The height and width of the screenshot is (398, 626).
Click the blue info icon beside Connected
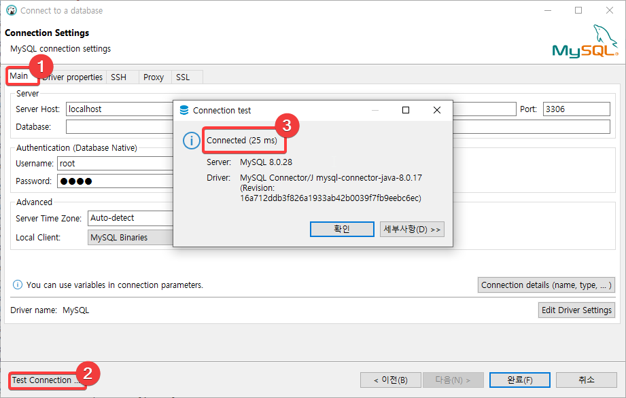[x=191, y=141]
